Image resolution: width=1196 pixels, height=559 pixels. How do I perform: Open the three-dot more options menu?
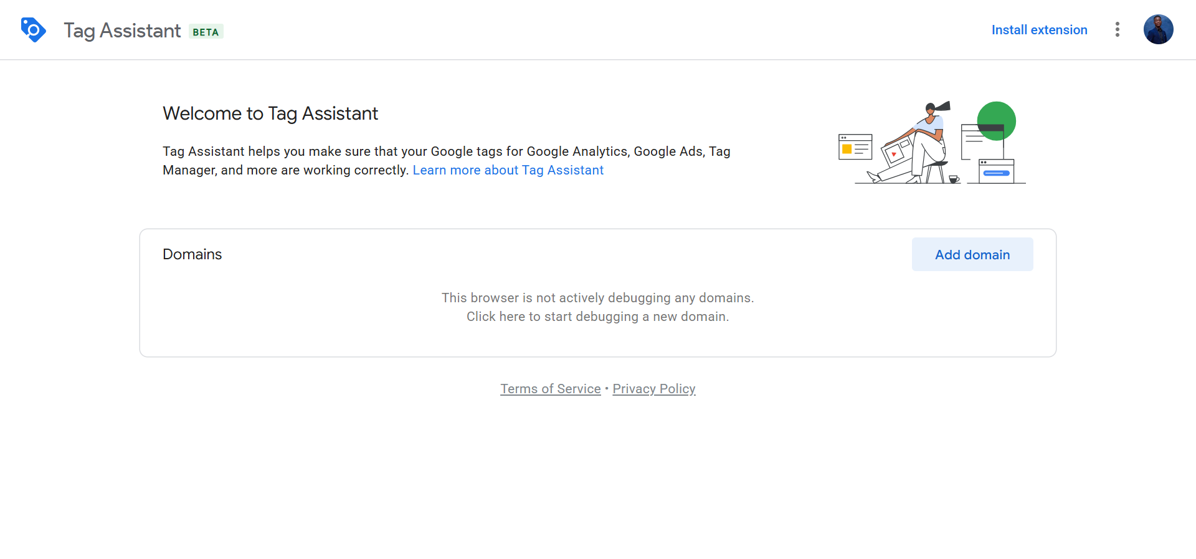coord(1118,30)
